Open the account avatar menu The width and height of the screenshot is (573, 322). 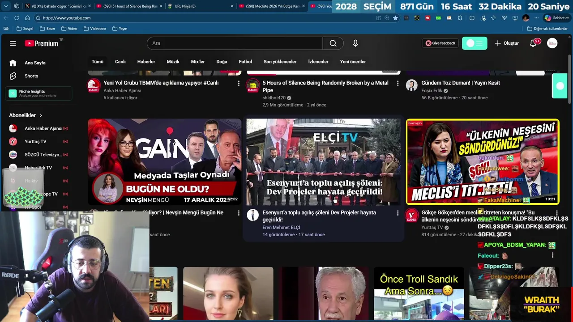pos(552,43)
